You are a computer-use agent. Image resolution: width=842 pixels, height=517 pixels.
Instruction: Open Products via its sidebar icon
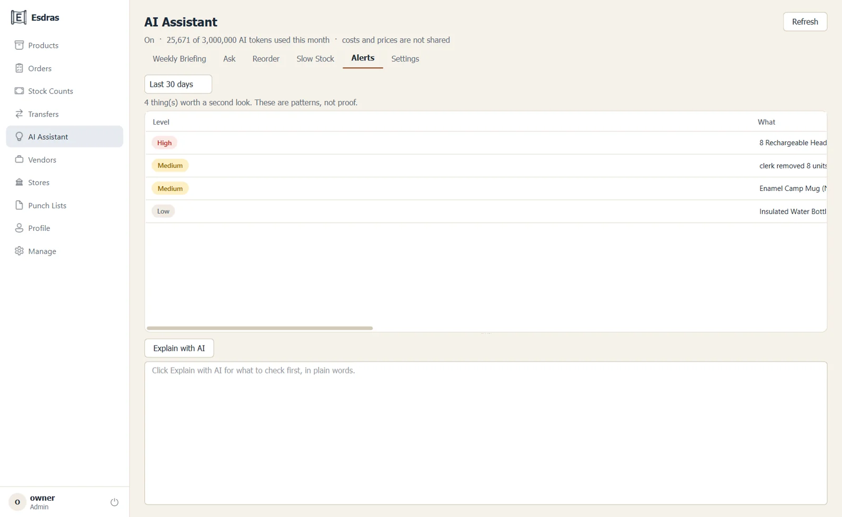coord(19,45)
